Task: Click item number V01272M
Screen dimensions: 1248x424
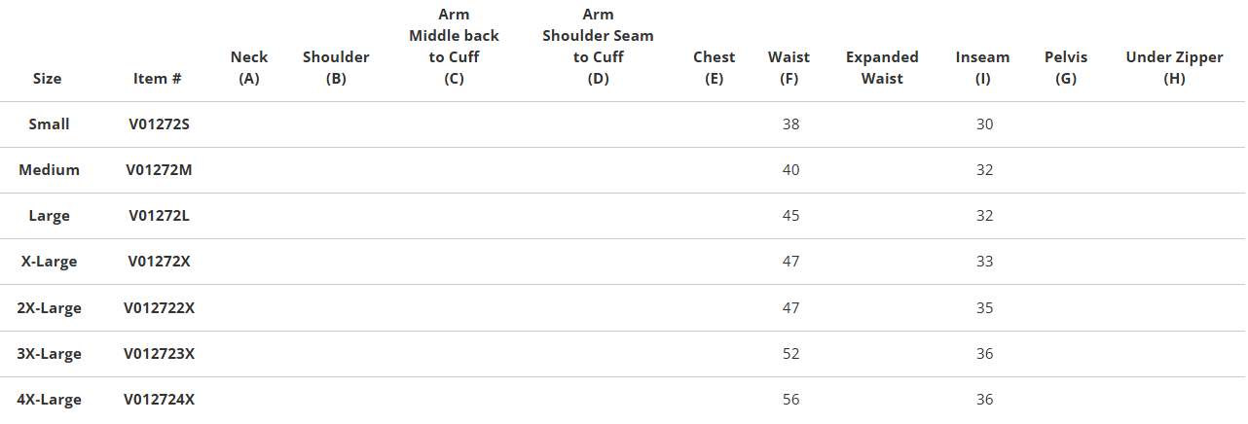Action: click(x=159, y=170)
